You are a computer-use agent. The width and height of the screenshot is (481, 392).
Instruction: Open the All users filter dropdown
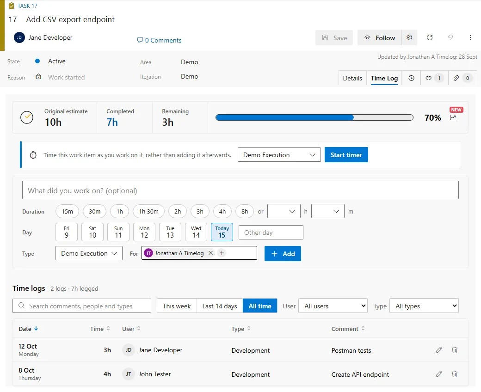tap(333, 306)
